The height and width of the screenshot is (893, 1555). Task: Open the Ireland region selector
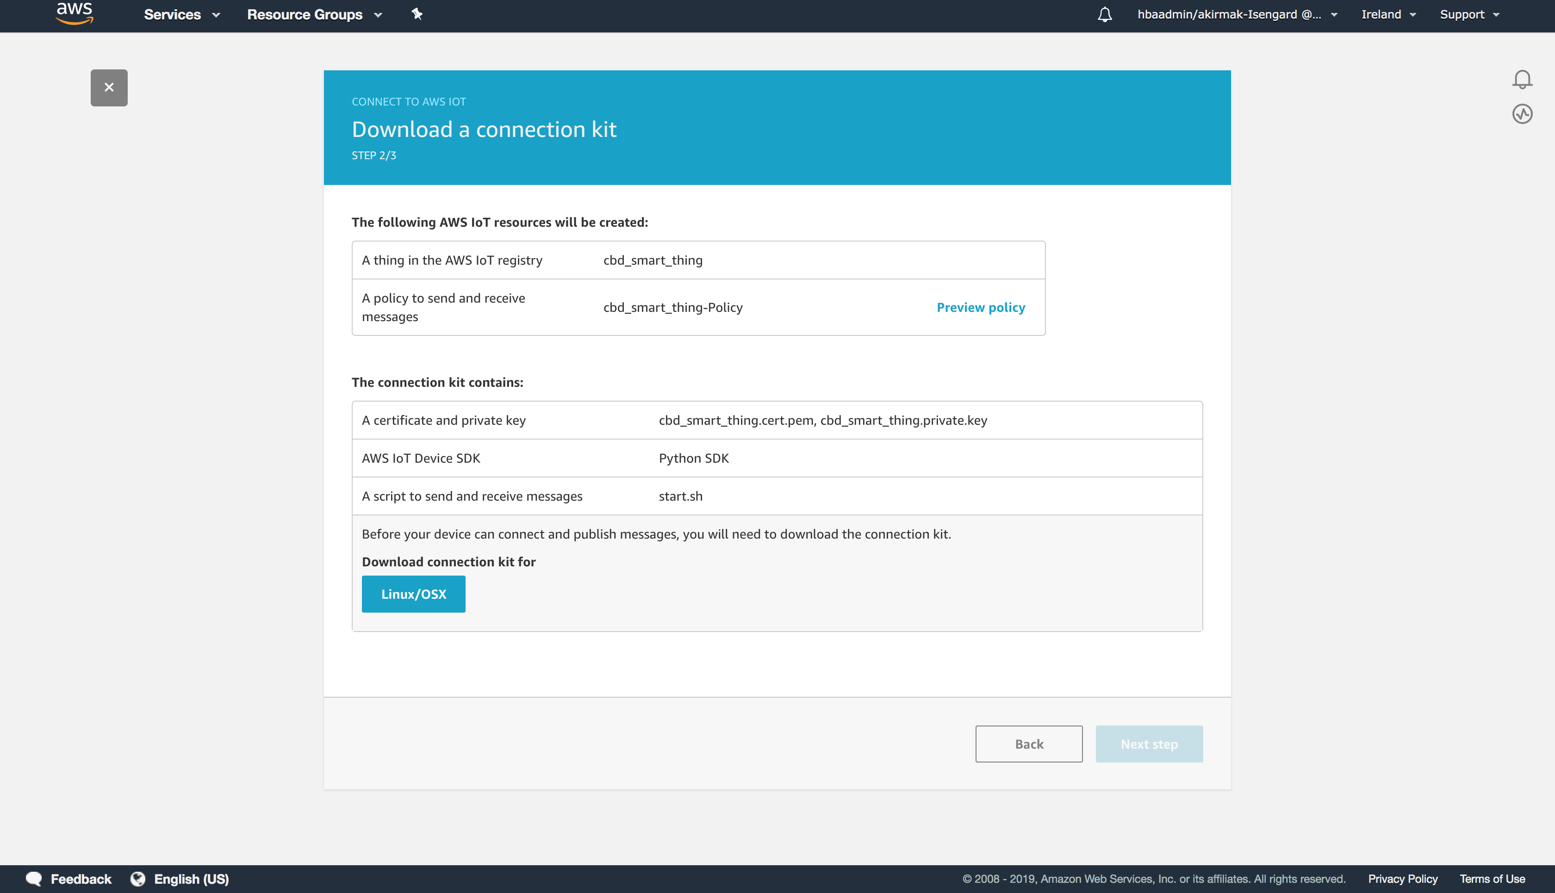click(1389, 15)
